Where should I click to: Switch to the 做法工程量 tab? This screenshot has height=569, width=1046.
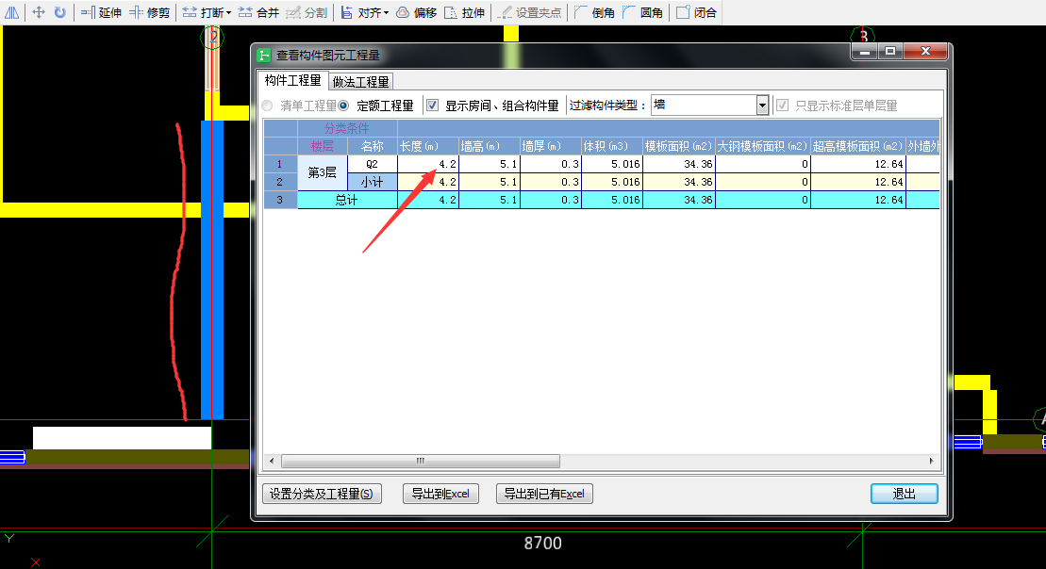[361, 82]
